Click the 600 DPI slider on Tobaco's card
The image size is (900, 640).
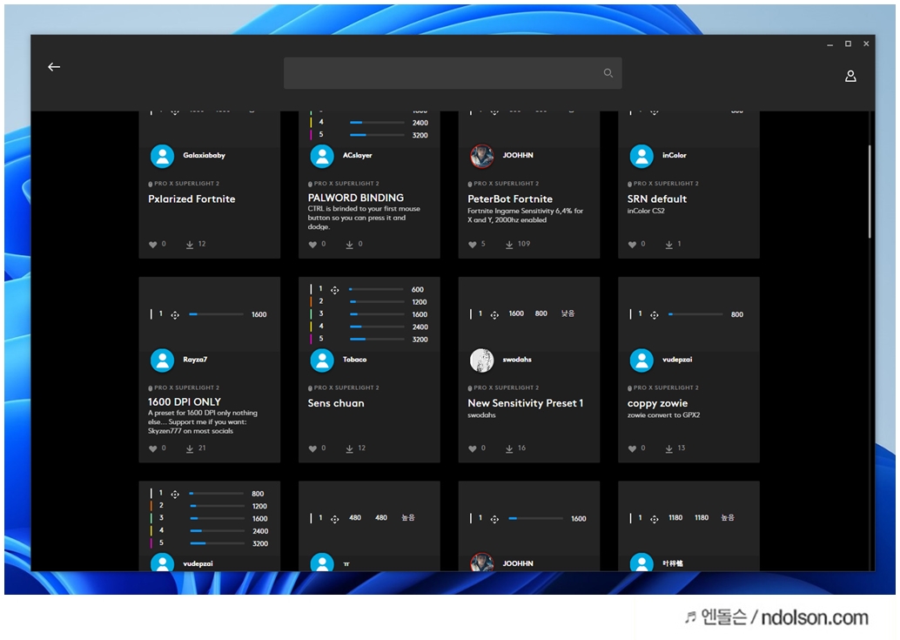377,289
